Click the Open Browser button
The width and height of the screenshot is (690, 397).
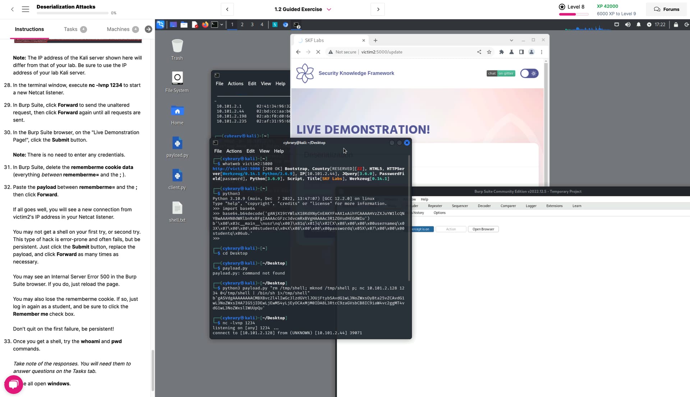click(483, 229)
